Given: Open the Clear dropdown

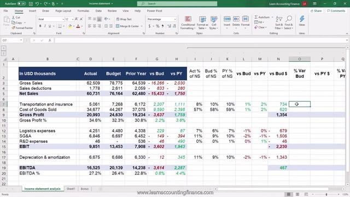Looking at the screenshot, I should click(260, 27).
